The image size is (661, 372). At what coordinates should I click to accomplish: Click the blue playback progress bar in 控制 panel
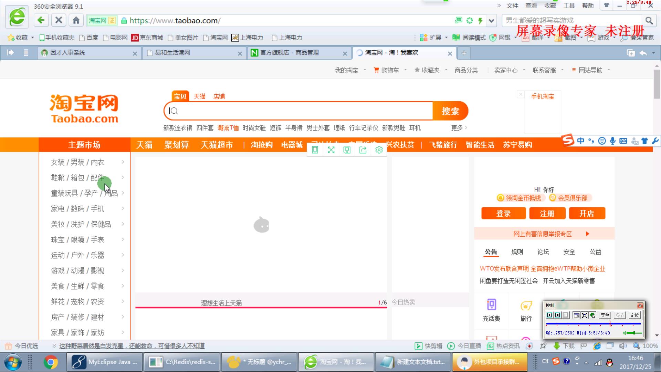593,324
